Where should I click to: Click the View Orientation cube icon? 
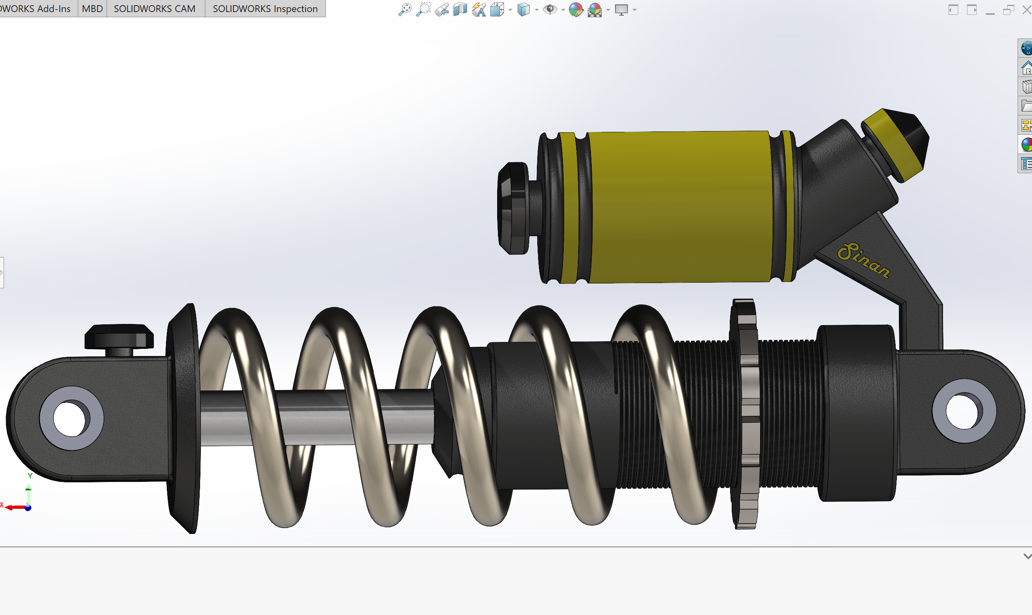pos(497,9)
